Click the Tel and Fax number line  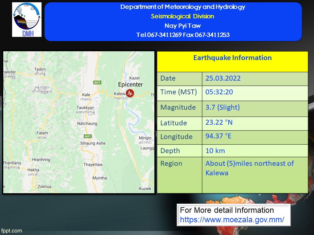(183, 35)
